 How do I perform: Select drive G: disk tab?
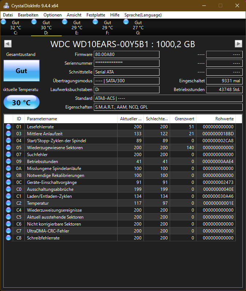pyautogui.click(x=138, y=27)
